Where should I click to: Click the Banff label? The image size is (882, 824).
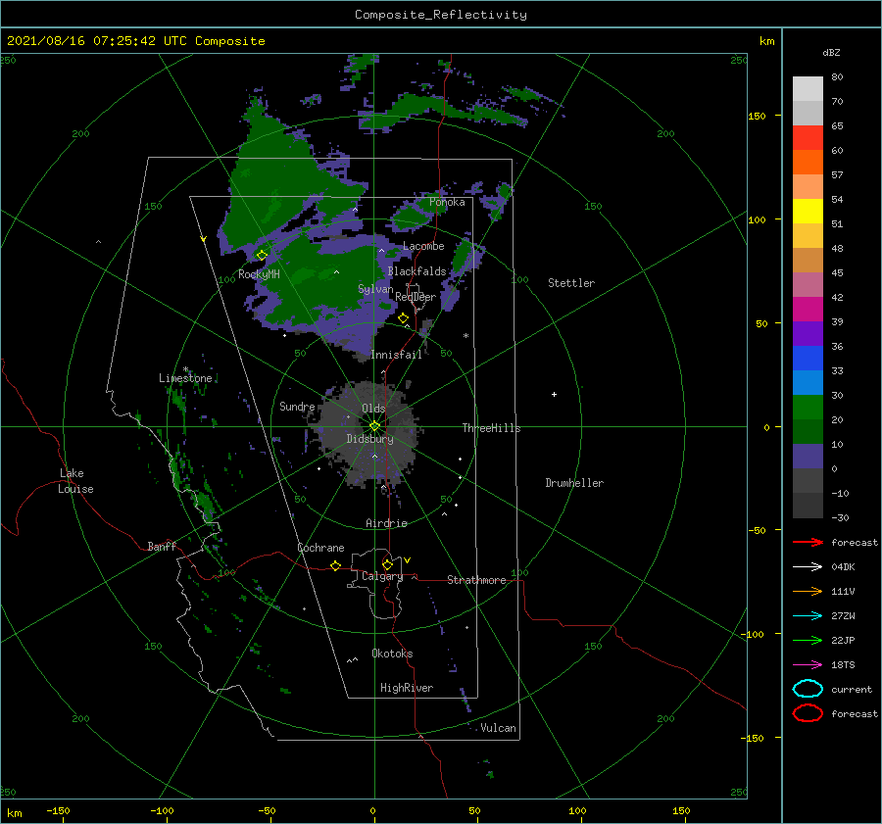coord(162,547)
